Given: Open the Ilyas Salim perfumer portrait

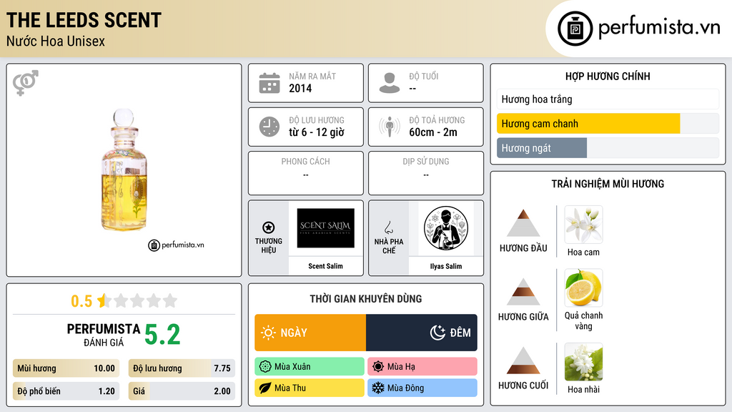Looking at the screenshot, I should pyautogui.click(x=446, y=228).
